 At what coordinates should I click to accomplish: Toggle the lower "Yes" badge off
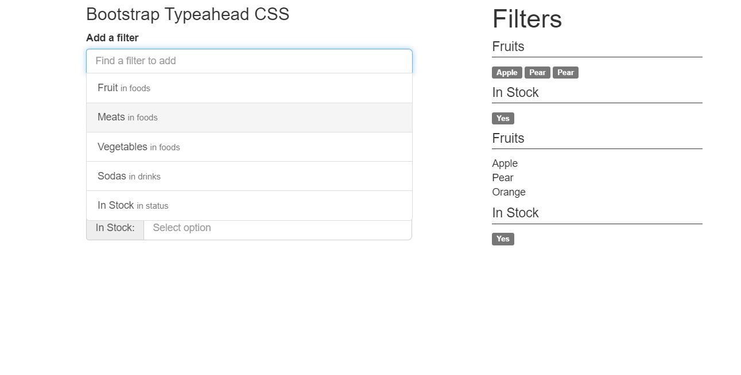[503, 239]
